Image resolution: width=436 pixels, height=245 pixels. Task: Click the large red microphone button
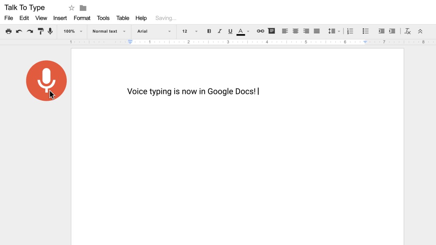pyautogui.click(x=46, y=80)
